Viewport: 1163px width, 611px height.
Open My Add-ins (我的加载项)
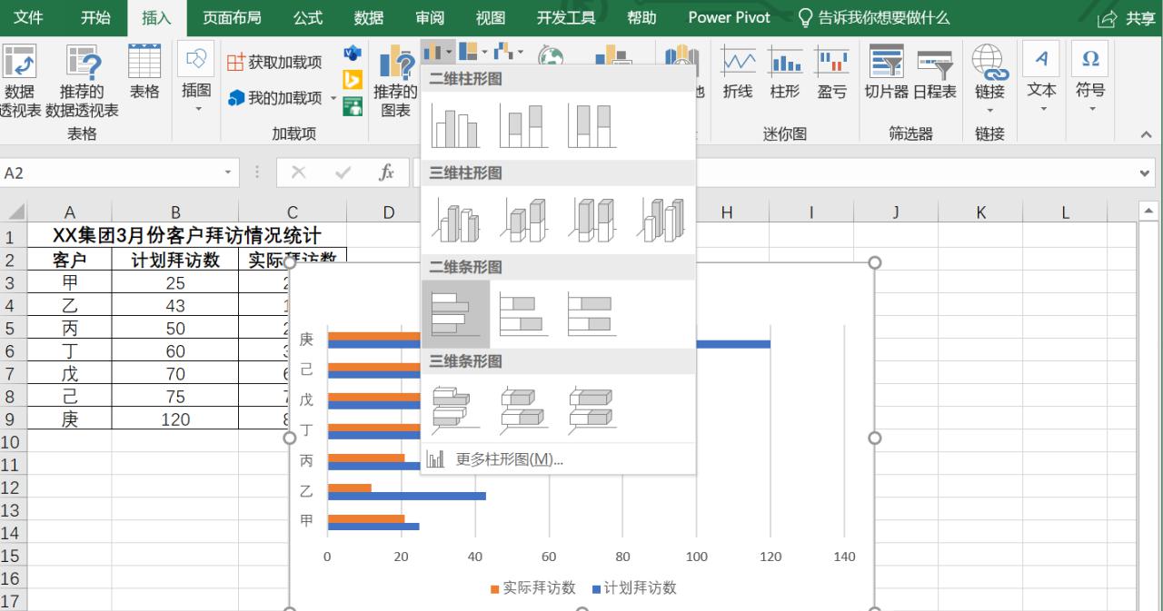coord(275,97)
